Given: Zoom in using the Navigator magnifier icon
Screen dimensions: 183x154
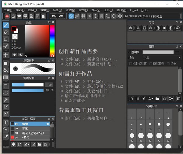Looking at the screenshot, I should pos(138,28).
